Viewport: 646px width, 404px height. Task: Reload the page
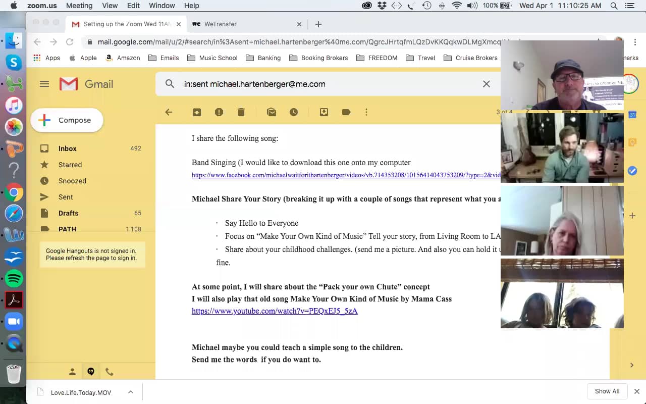pyautogui.click(x=70, y=42)
